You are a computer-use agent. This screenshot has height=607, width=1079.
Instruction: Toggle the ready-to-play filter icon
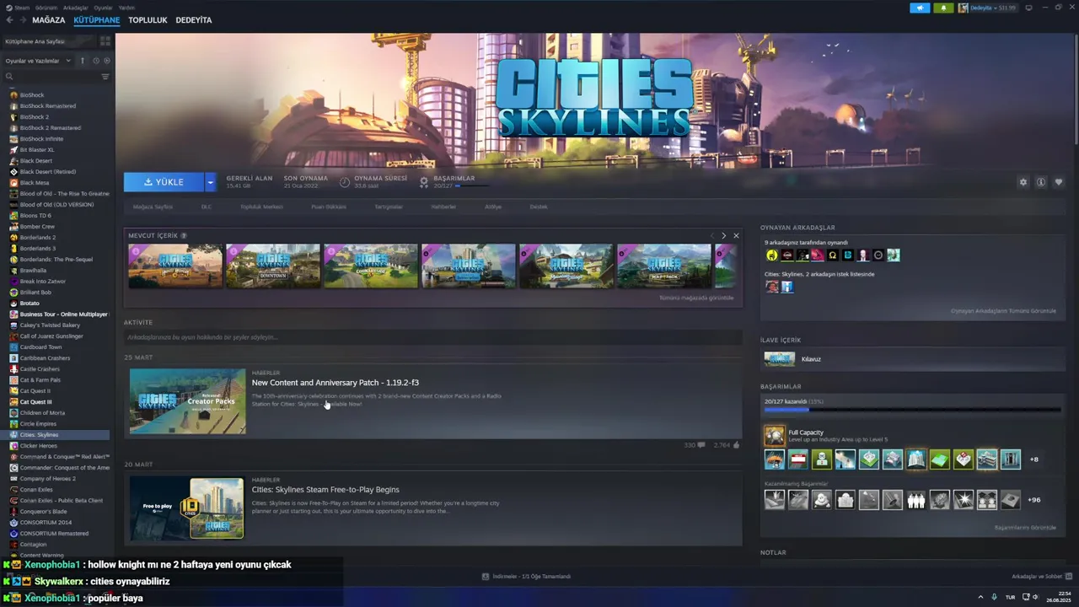pyautogui.click(x=105, y=61)
